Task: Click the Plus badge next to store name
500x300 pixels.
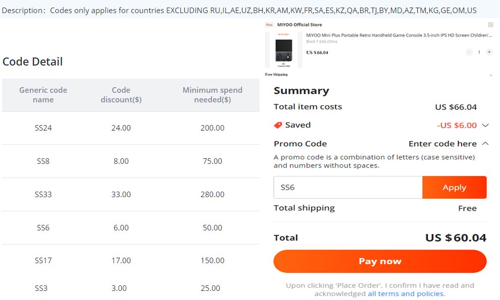Action: pyautogui.click(x=270, y=25)
